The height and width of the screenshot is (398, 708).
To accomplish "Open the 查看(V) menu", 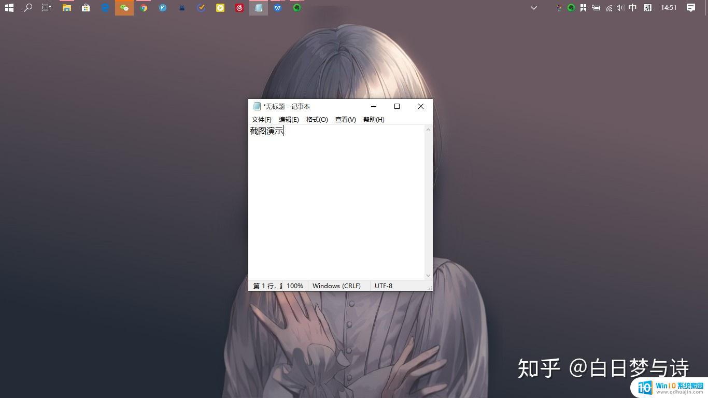I will tap(346, 120).
